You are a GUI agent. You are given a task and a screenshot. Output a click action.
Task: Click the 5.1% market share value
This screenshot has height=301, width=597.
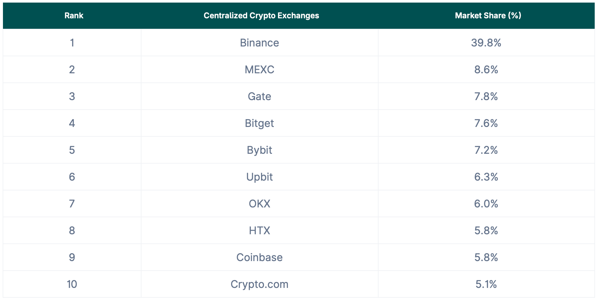click(x=486, y=284)
